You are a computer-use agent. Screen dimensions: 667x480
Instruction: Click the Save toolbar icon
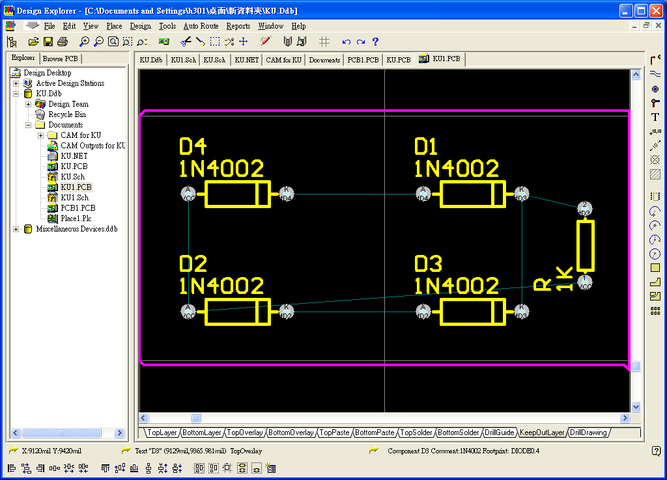[48, 42]
